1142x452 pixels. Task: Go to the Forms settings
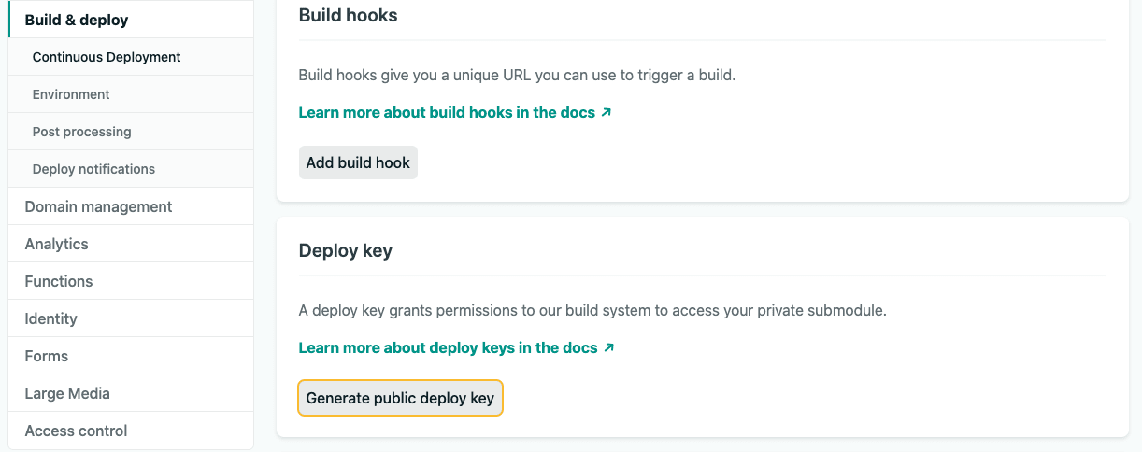(x=131, y=356)
